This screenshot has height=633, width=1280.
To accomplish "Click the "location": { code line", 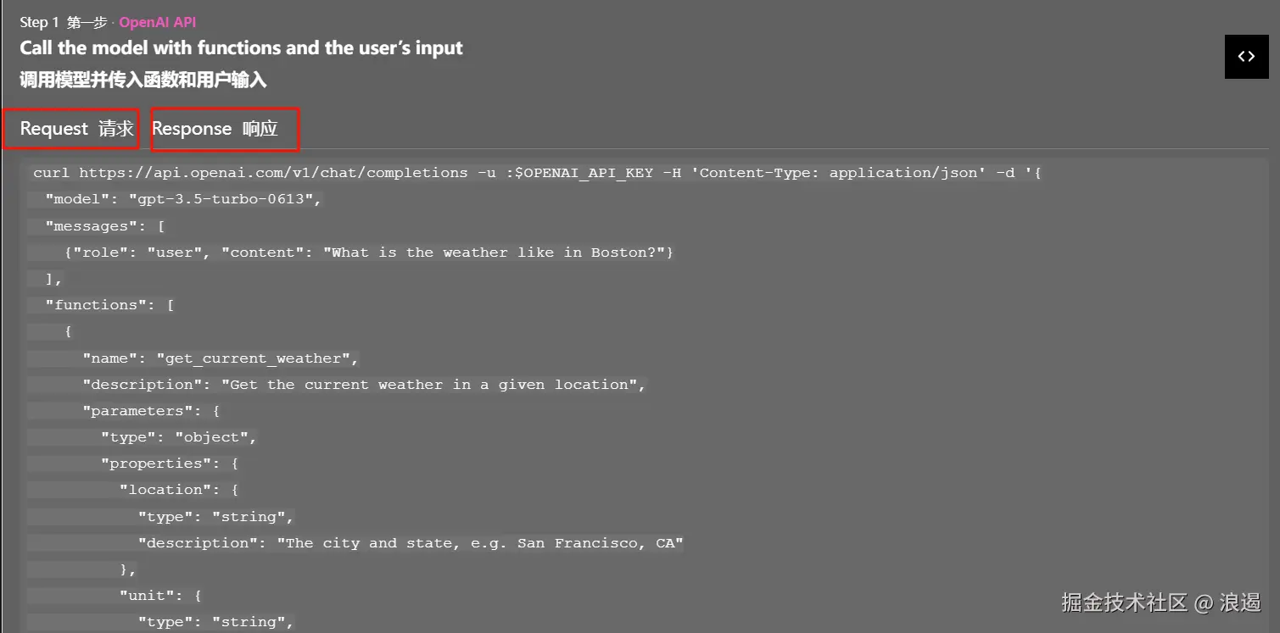I will click(179, 490).
